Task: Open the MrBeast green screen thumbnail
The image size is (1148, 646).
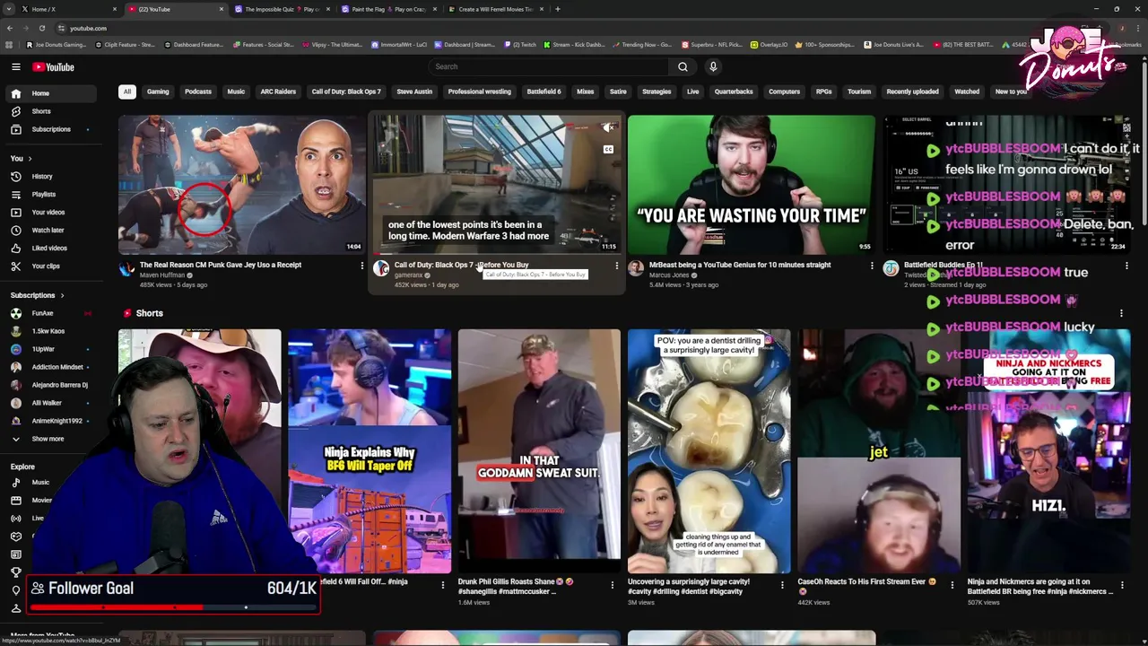Action: click(x=751, y=185)
